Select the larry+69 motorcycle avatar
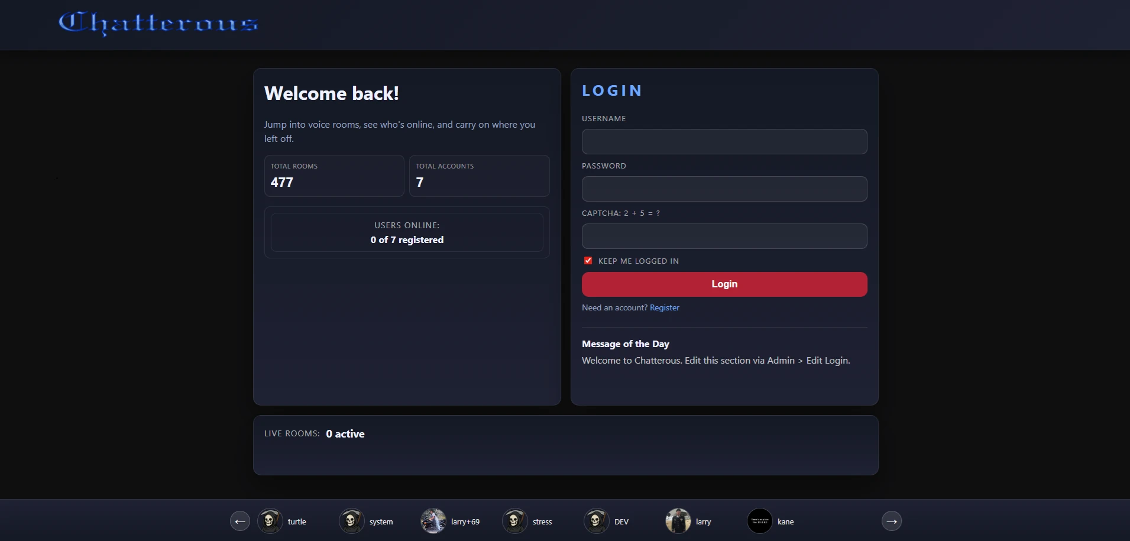 coord(434,521)
